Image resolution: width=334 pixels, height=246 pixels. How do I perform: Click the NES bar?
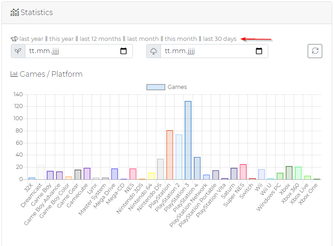pyautogui.click(x=133, y=174)
